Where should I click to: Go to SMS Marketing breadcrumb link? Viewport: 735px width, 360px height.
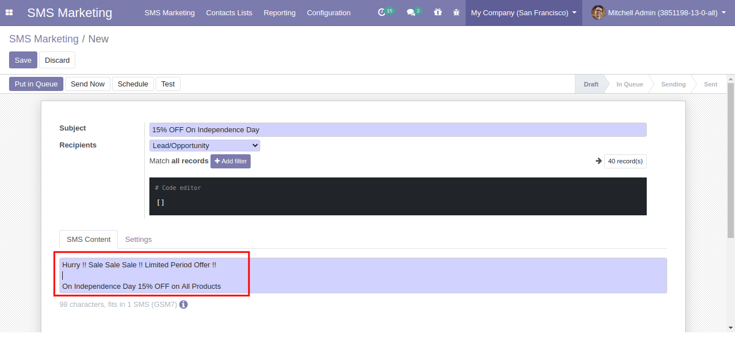(44, 39)
